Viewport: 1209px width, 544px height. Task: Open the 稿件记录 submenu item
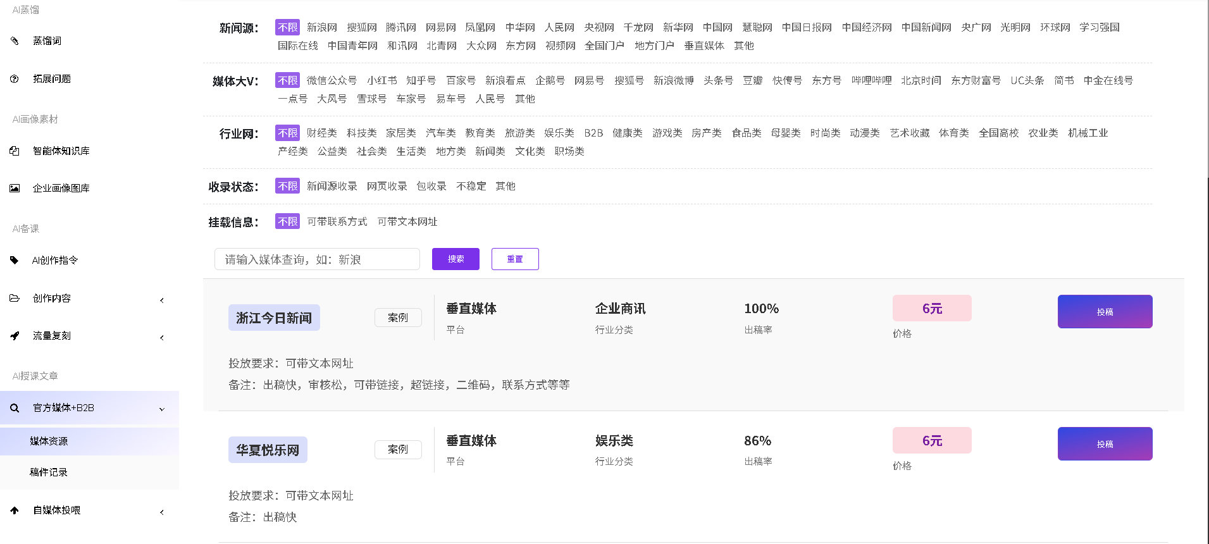click(x=49, y=472)
